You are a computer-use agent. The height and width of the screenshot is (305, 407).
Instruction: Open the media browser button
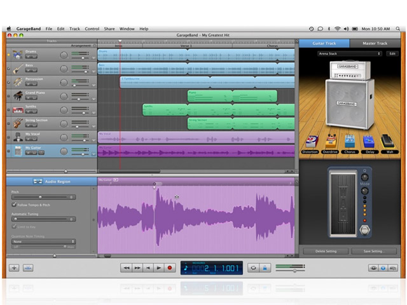(x=392, y=268)
